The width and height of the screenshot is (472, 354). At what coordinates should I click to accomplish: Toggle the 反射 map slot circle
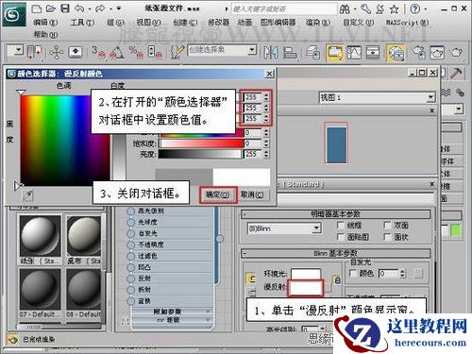tap(131, 278)
